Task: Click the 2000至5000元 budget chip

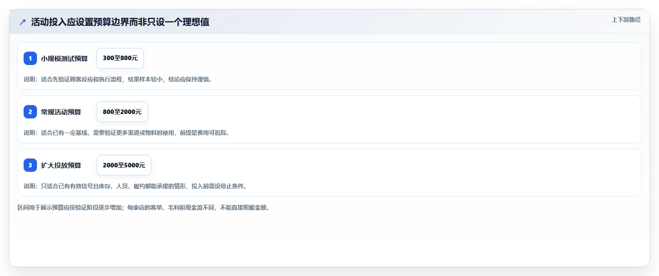Action: 124,165
